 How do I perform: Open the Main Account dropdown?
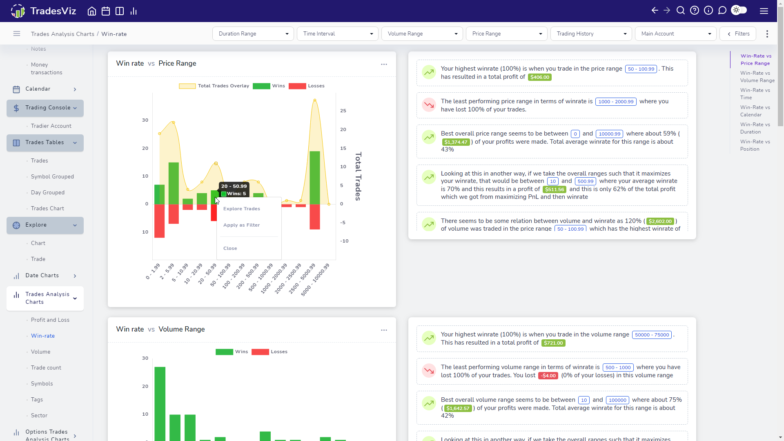[x=676, y=33]
